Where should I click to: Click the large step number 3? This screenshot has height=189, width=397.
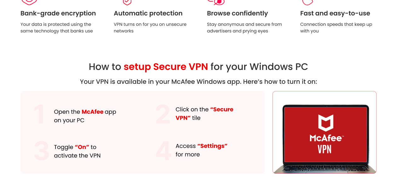pyautogui.click(x=42, y=151)
